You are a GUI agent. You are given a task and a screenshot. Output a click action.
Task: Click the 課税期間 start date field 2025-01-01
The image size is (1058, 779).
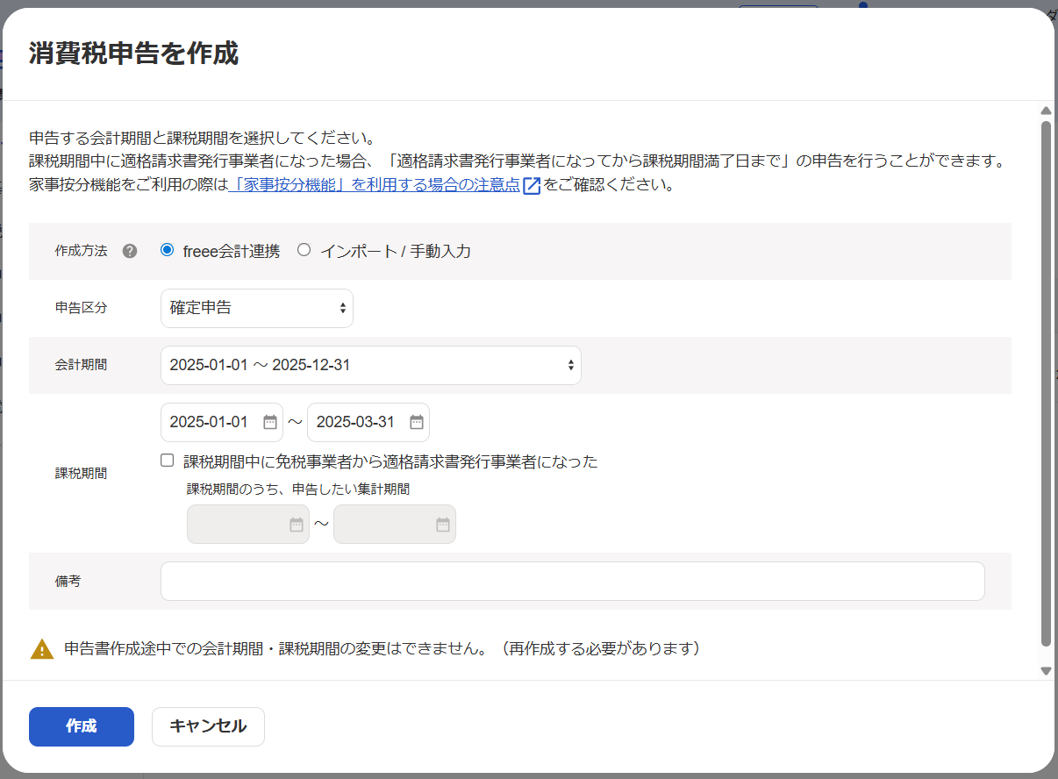pyautogui.click(x=222, y=422)
